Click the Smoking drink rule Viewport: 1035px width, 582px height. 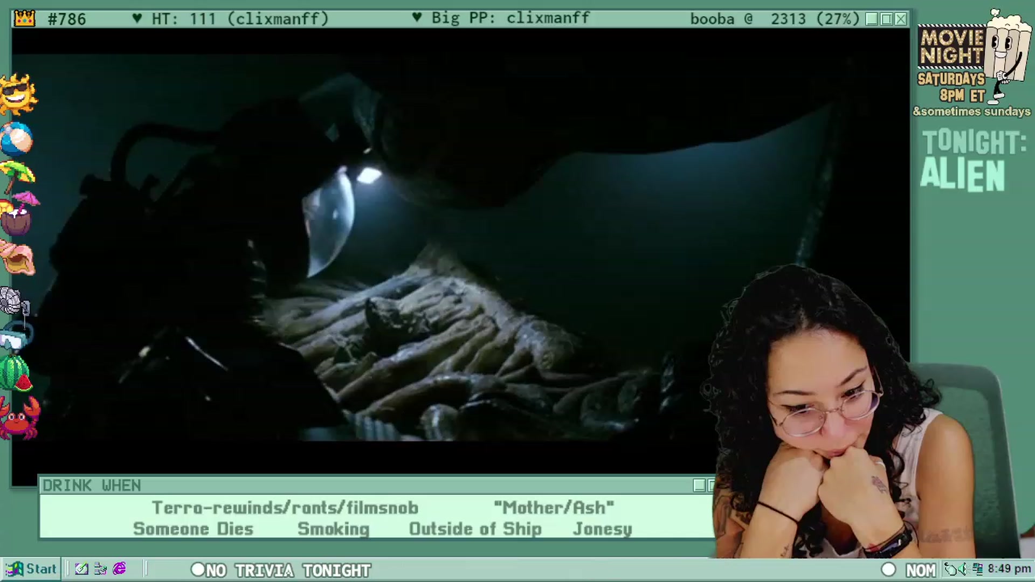[x=334, y=529]
